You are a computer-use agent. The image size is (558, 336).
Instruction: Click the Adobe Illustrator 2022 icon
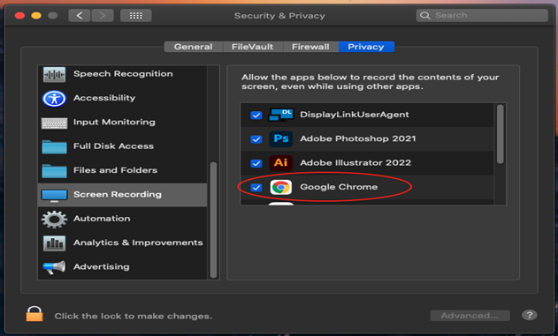[281, 163]
